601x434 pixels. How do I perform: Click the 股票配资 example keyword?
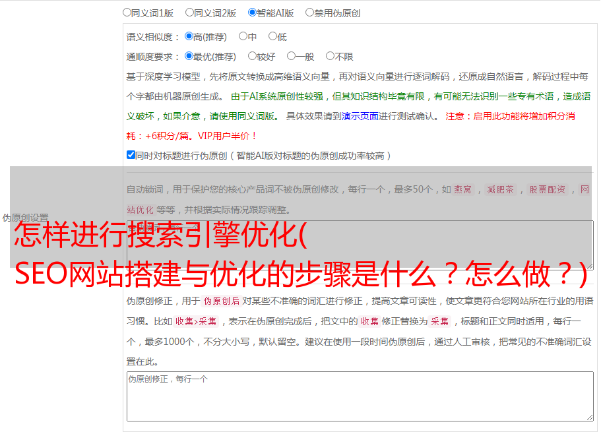coord(548,189)
